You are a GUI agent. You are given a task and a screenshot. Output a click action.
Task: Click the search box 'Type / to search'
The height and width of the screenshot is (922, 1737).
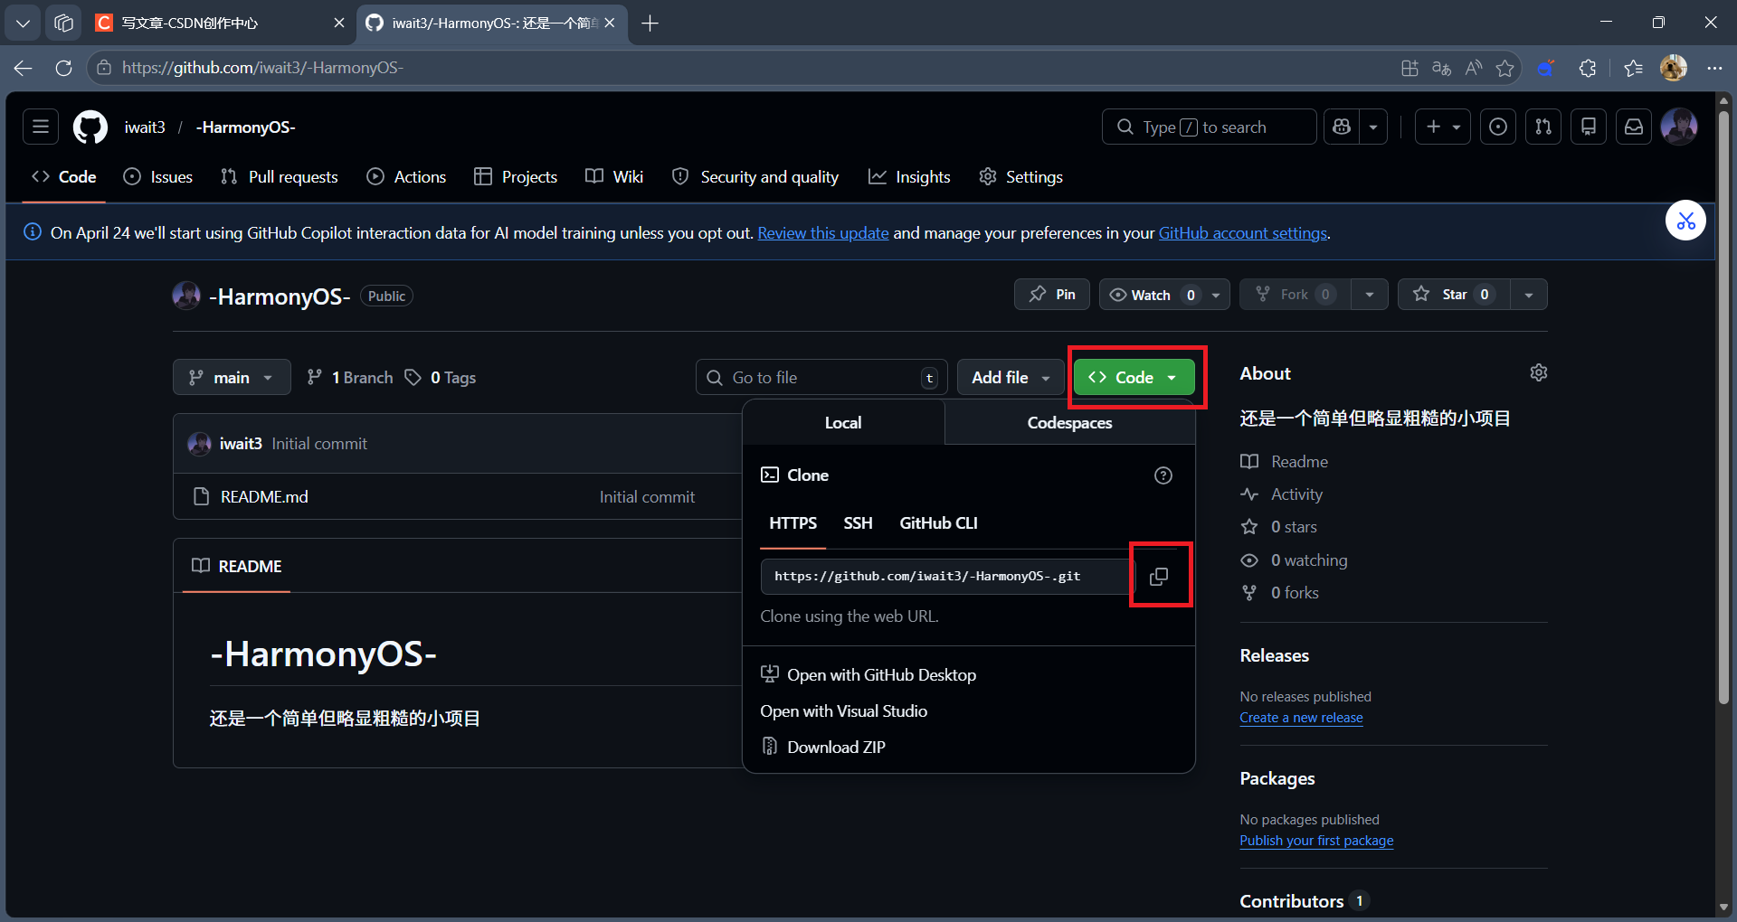[x=1209, y=127]
